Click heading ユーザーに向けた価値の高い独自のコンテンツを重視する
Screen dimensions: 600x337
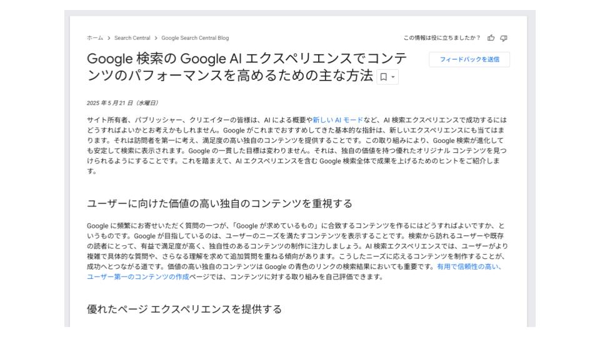tap(219, 203)
